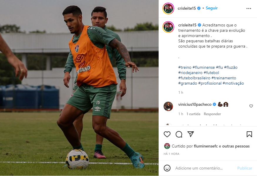This screenshot has height=176, width=257.
Task: Reply to comment using Responder
Action: click(212, 114)
